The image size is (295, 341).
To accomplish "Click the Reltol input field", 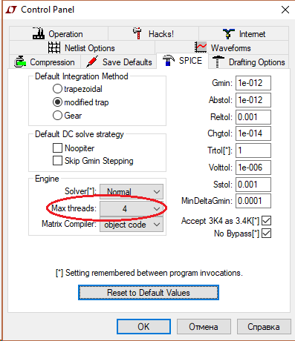I will click(x=253, y=117).
